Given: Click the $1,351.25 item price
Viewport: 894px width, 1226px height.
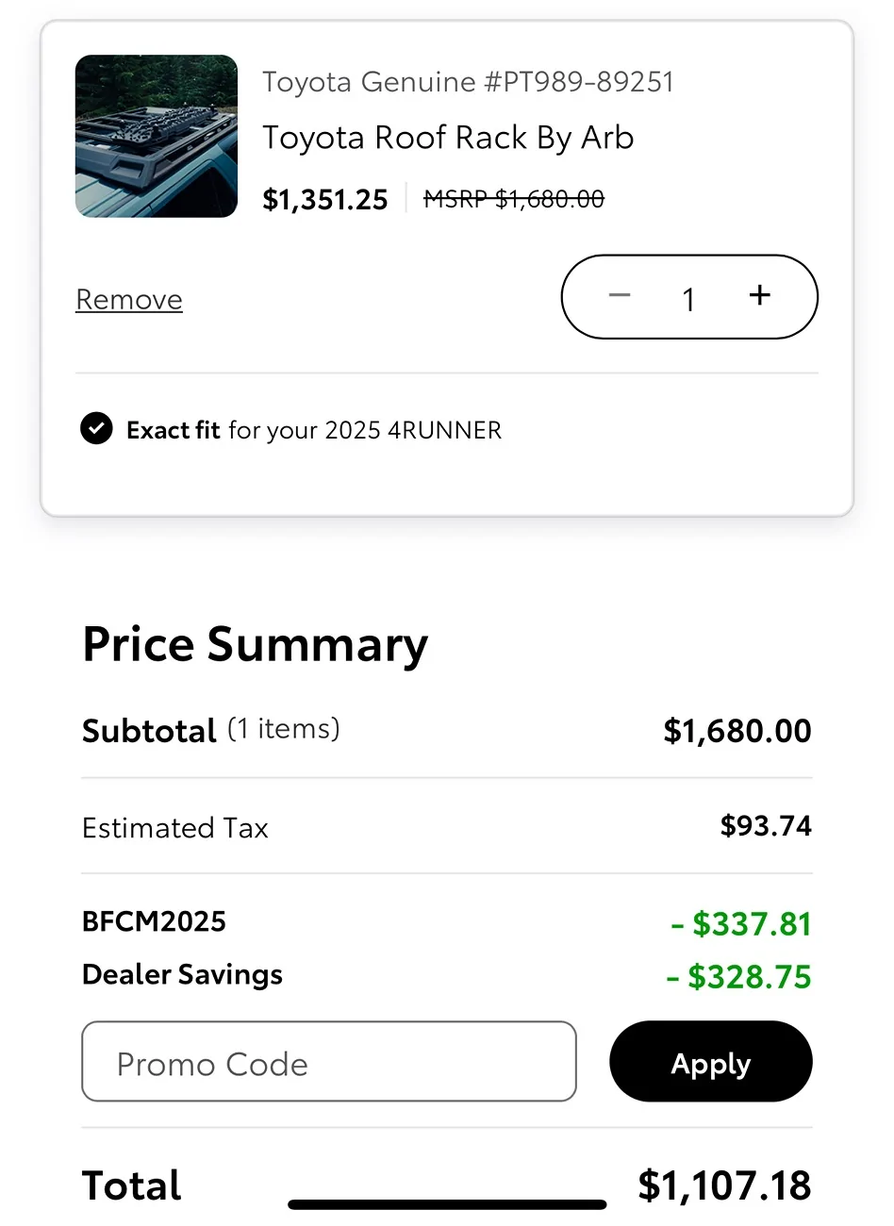Looking at the screenshot, I should [x=325, y=200].
